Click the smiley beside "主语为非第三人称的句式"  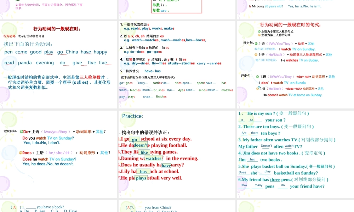coord(259,31)
